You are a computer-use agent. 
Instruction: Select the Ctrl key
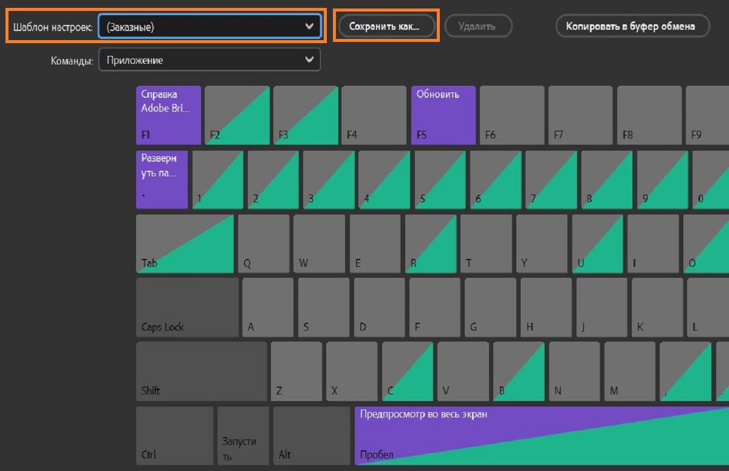[x=174, y=436]
